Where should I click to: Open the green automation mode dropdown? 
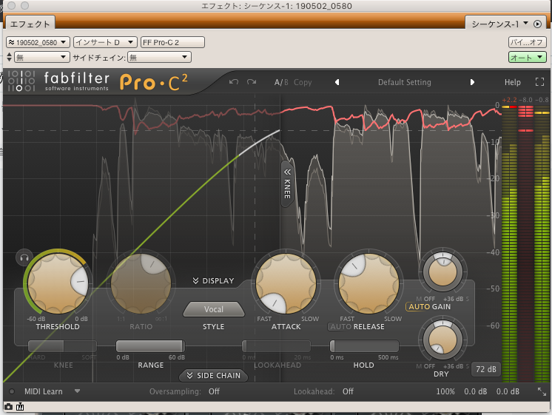[527, 57]
